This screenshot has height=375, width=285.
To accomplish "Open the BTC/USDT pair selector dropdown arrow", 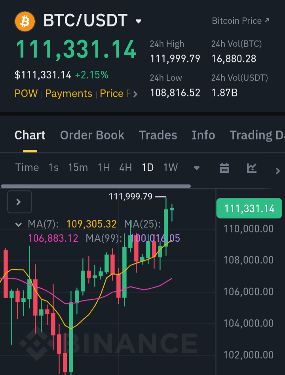I will point(139,21).
